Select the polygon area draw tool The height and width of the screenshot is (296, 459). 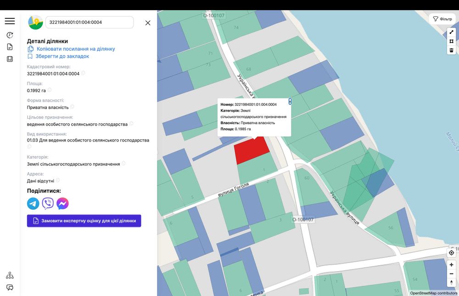click(451, 41)
